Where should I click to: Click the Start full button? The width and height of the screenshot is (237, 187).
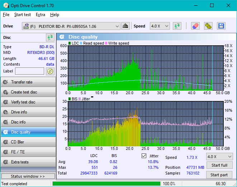click(x=219, y=165)
